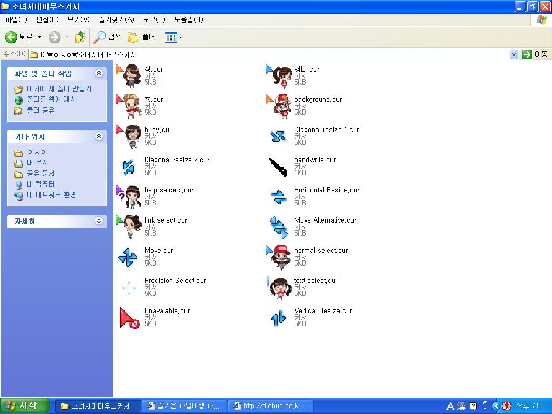Expand the 자세히 details panel
This screenshot has width=552, height=414.
point(99,221)
